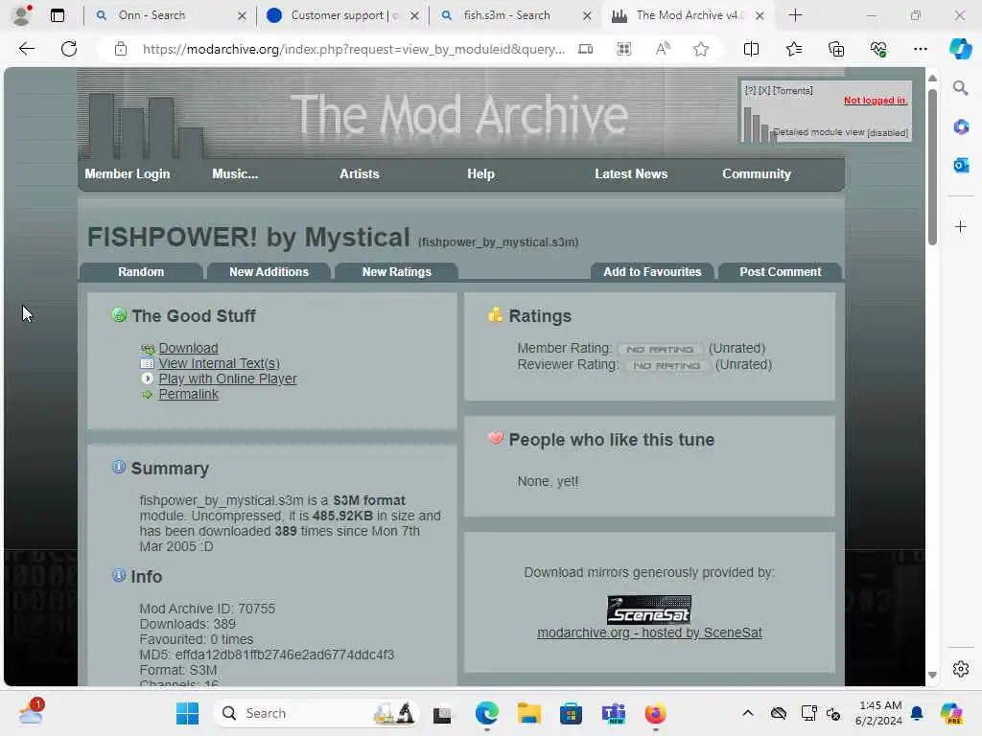The image size is (982, 736).
Task: Click the [Torrents] link
Action: [792, 91]
